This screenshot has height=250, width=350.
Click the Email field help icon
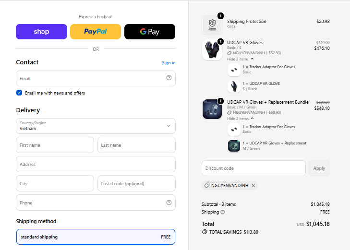169,78
